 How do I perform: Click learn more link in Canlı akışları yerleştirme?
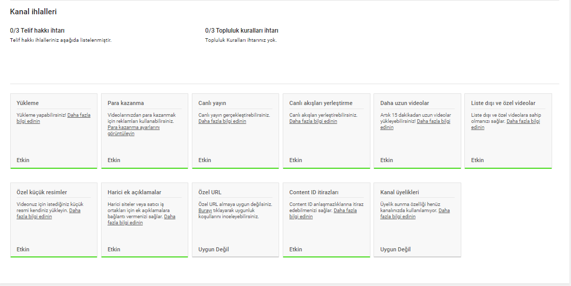pyautogui.click(x=313, y=121)
